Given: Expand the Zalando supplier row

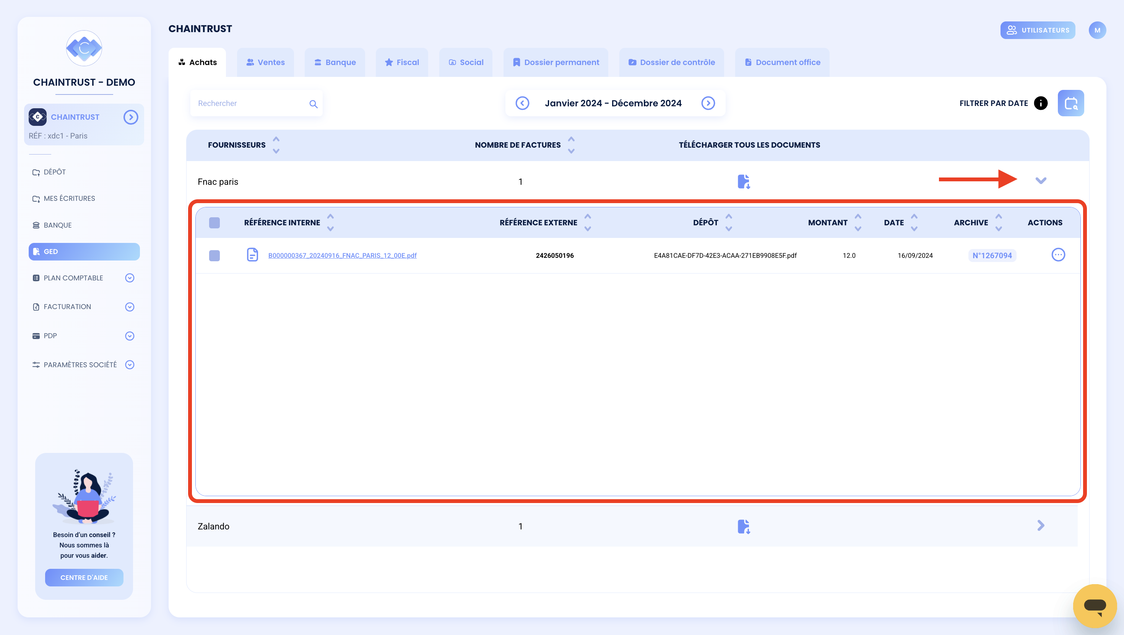Looking at the screenshot, I should coord(1041,525).
